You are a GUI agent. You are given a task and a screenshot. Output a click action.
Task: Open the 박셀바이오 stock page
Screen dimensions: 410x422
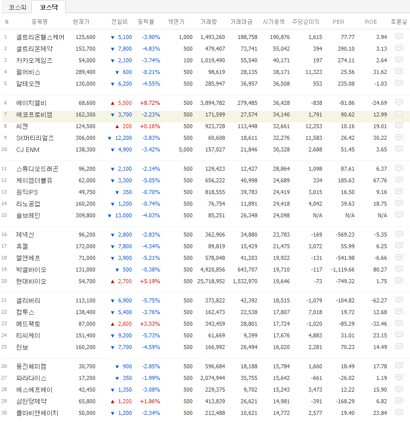[31, 270]
